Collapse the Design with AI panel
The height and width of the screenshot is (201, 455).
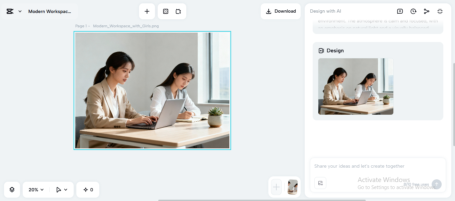pyautogui.click(x=440, y=11)
